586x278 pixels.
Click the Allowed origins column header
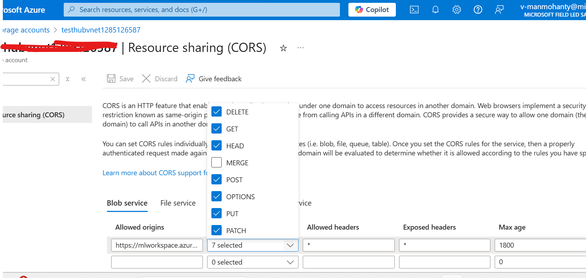click(140, 227)
